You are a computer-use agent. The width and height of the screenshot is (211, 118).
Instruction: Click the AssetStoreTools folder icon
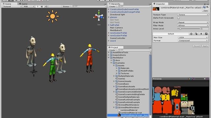coord(111,52)
